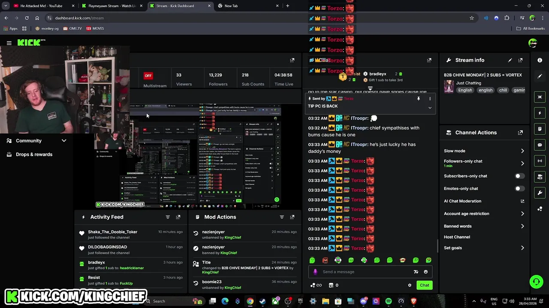Click the chat panel scrollbar
The height and width of the screenshot is (308, 549).
(437, 246)
